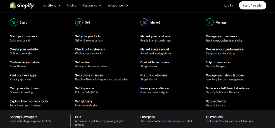This screenshot has width=275, height=128.
Task: Click the Start free trial button
Action: pos(252,5)
